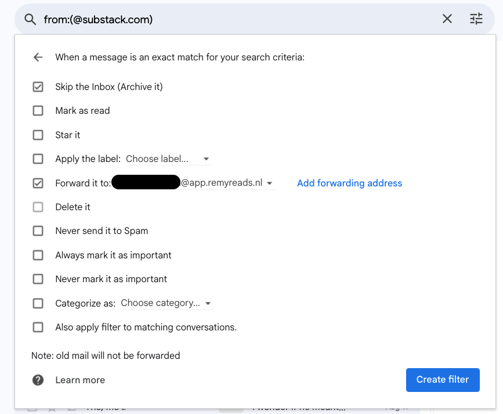
Task: Tick the Star it checkbox
Action: pyautogui.click(x=38, y=135)
